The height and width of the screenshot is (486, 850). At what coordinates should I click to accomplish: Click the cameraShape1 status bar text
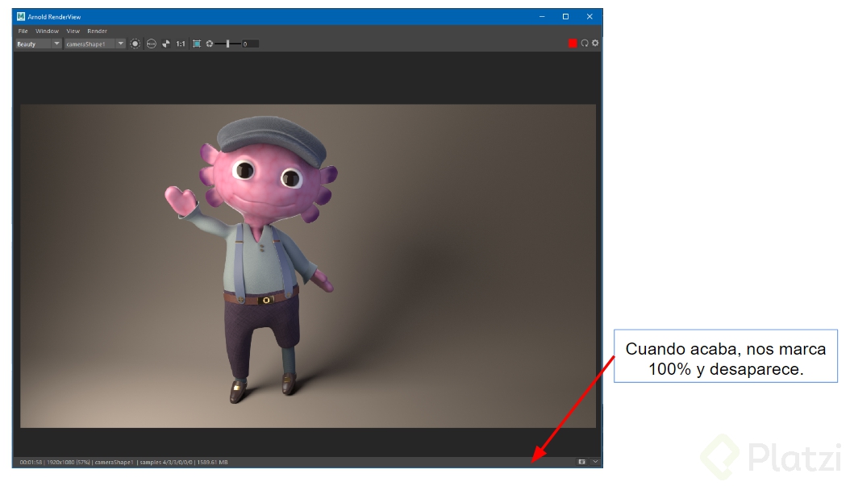(x=114, y=462)
